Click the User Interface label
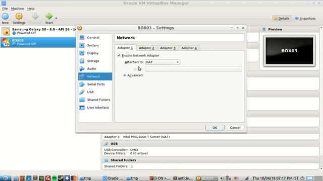 [x=98, y=108]
